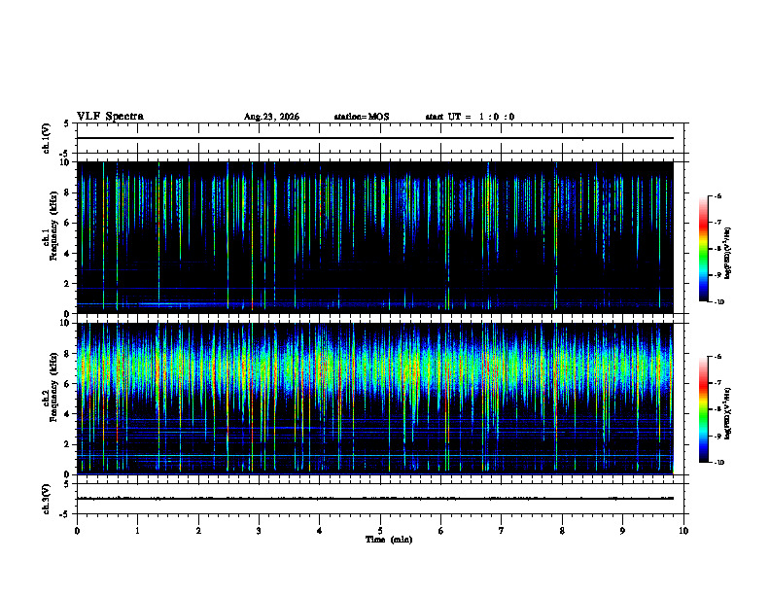Select the date text "Aug.23, 2026"
Viewport: 770px width, 595px height.
(271, 117)
